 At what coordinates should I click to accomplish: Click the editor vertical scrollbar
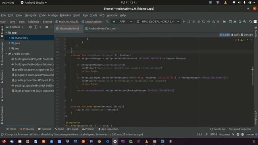tap(252, 76)
